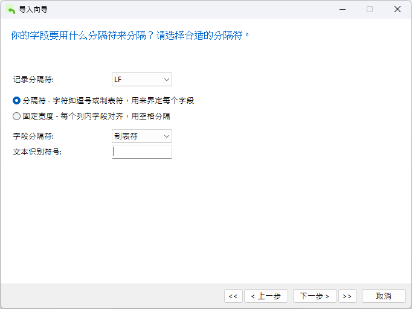Screen dimensions: 412x309
Task: Click the 记录分隔符 label text
Action: click(x=33, y=79)
